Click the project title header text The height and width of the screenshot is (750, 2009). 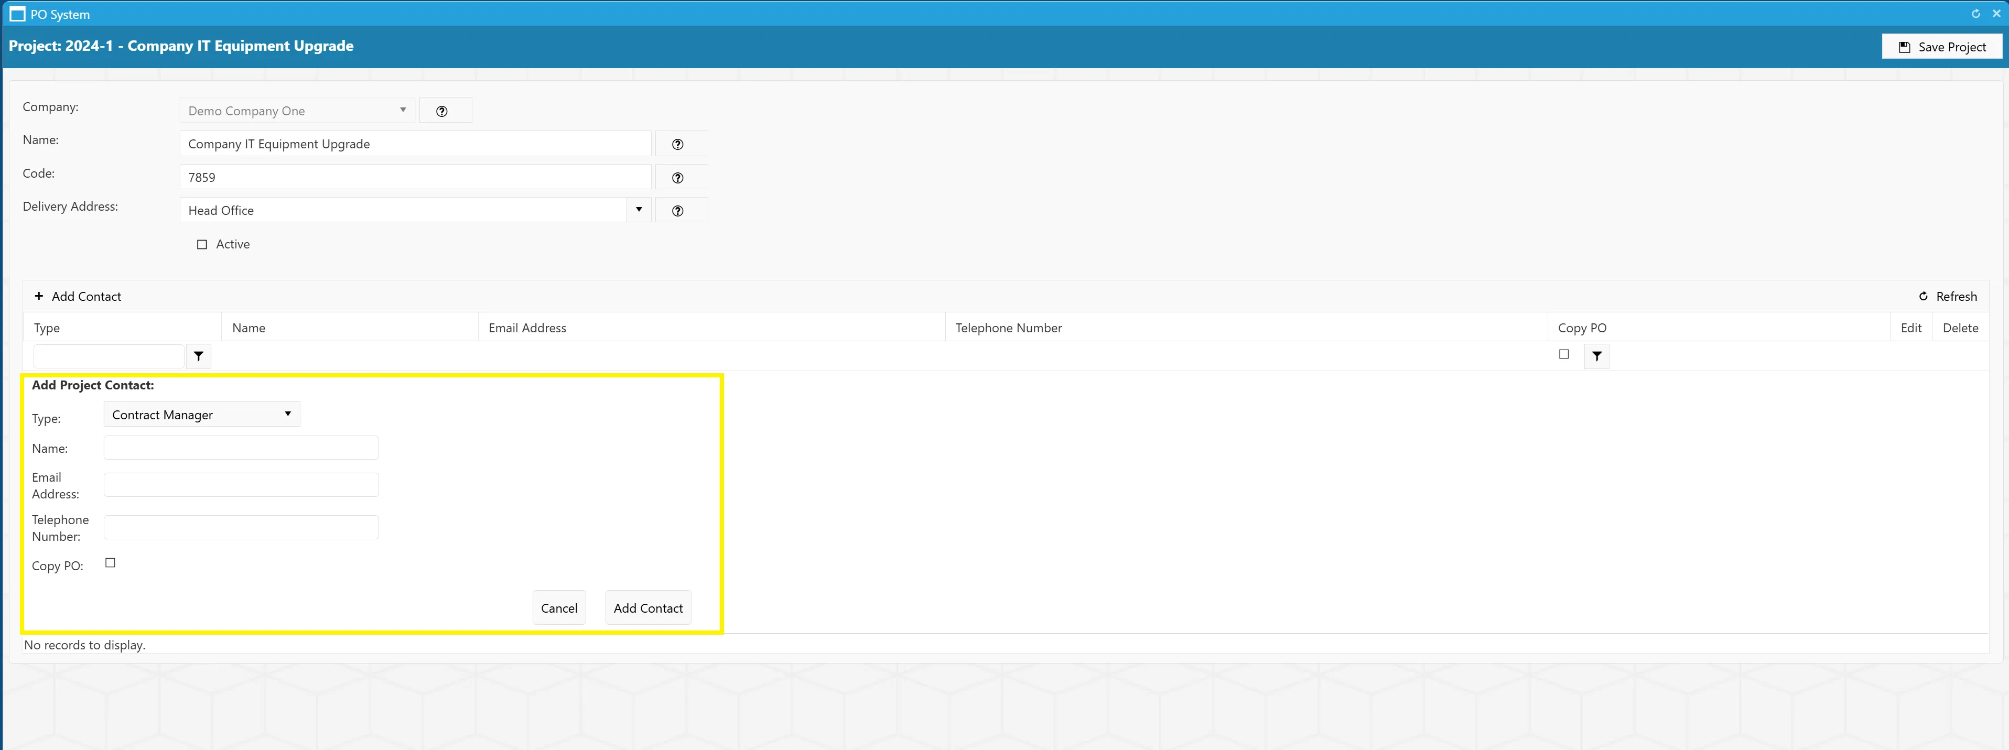tap(181, 46)
